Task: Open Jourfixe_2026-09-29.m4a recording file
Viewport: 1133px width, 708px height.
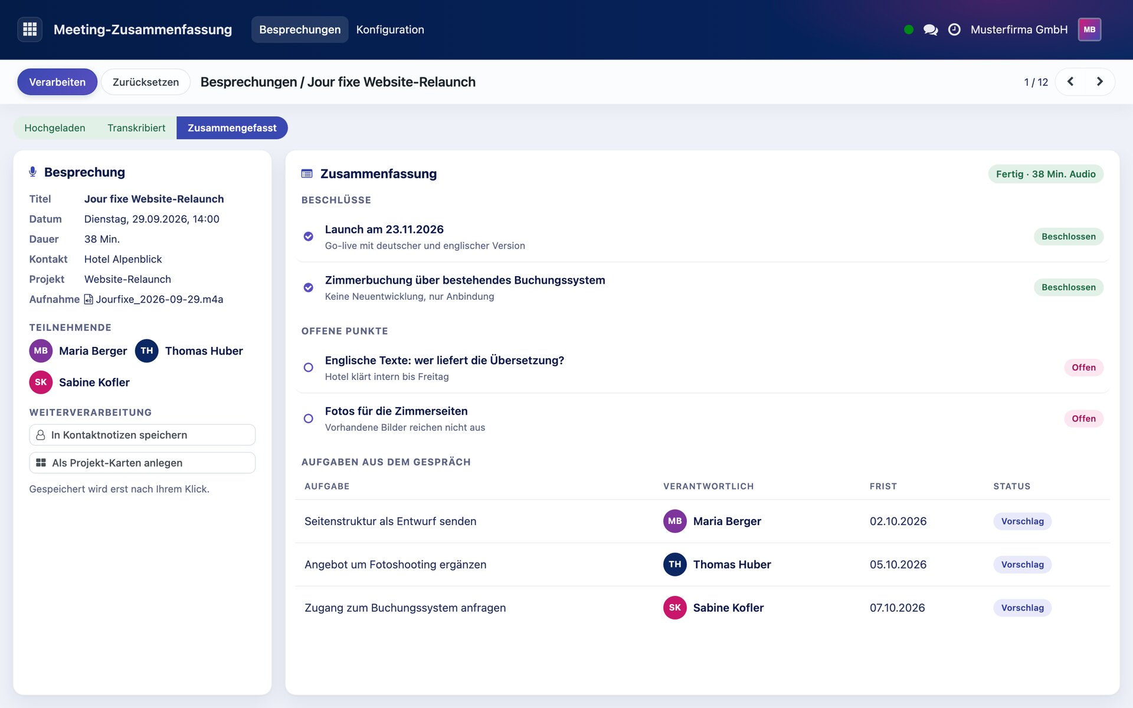Action: (159, 299)
